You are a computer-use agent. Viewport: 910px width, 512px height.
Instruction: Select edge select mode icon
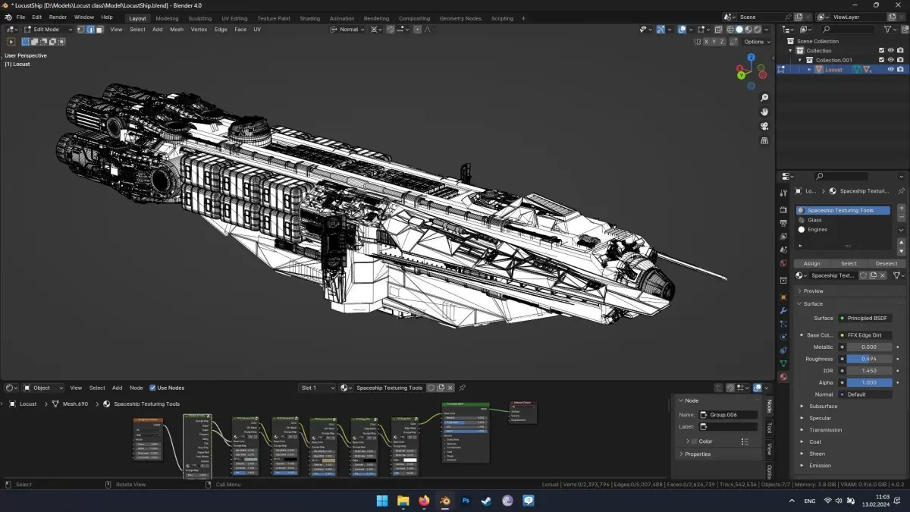tap(90, 30)
